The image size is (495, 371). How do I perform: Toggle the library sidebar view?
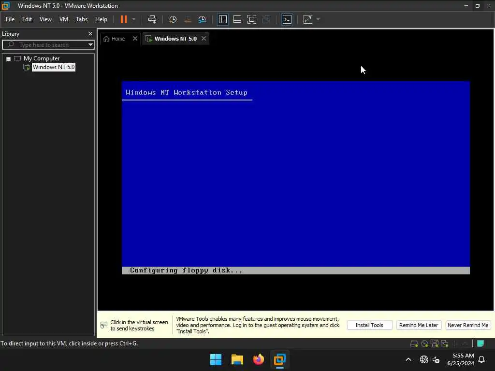click(222, 19)
